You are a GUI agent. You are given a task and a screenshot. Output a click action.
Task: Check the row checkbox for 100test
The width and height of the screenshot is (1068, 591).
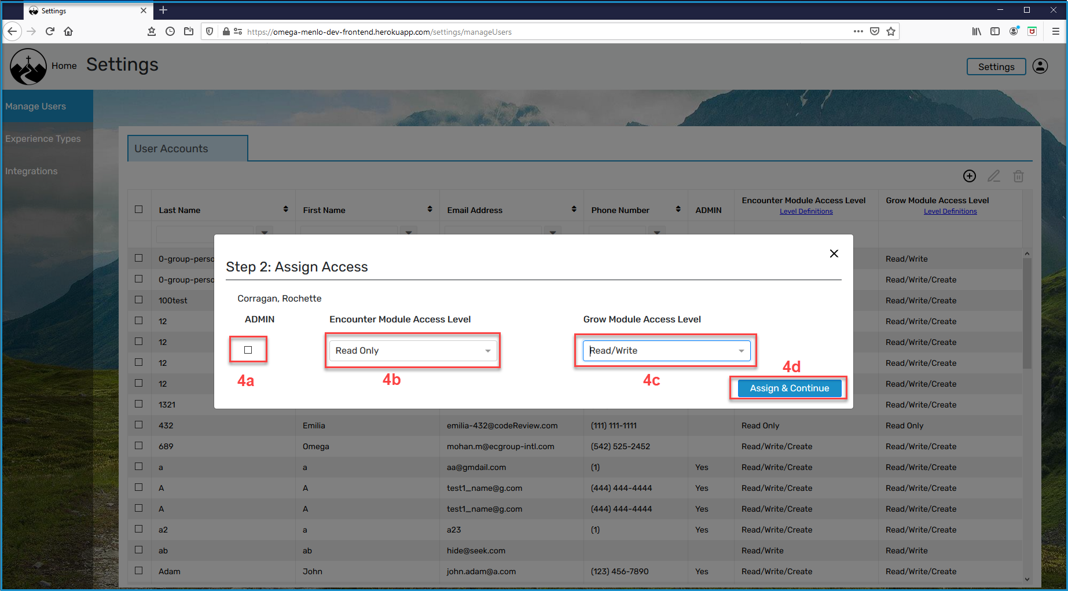[x=139, y=300]
